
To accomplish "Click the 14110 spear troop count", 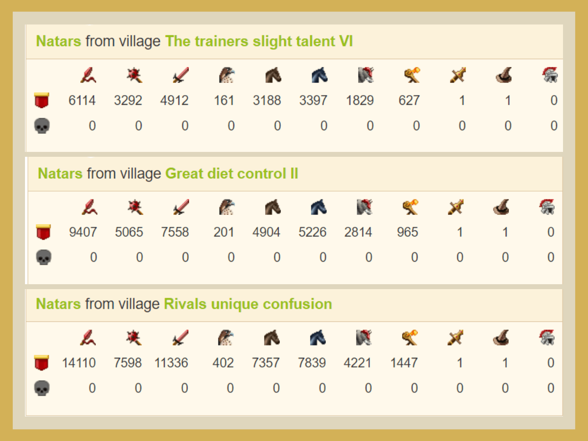I will (78, 363).
